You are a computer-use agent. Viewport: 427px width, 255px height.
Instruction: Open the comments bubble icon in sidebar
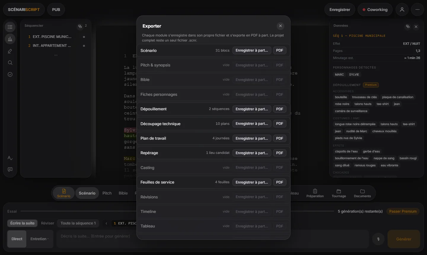10,169
